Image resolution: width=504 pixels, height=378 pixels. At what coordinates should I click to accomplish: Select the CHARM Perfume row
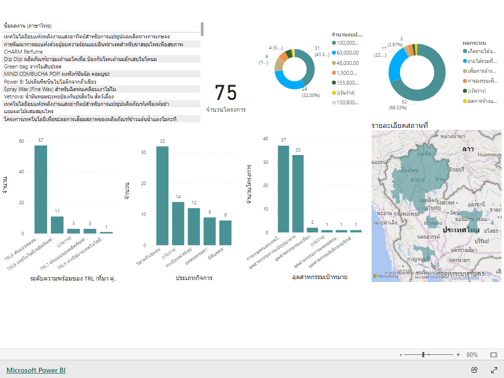coord(23,52)
